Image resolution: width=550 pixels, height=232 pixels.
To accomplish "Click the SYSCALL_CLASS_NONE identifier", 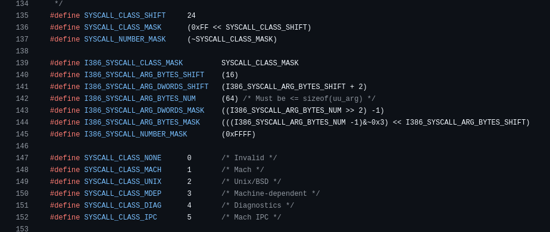I will tap(123, 158).
